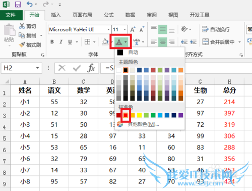Click the increase font size icon
252x191 pixels.
[133, 29]
